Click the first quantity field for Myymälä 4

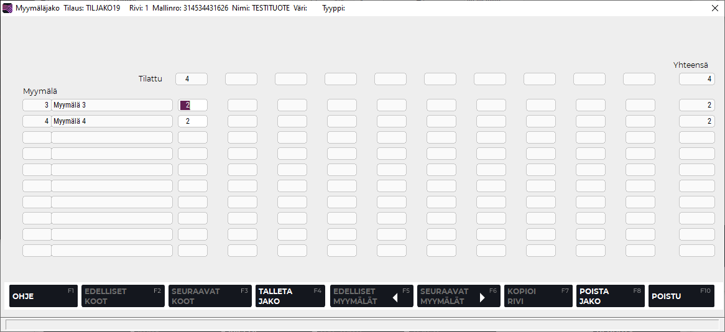coord(192,121)
